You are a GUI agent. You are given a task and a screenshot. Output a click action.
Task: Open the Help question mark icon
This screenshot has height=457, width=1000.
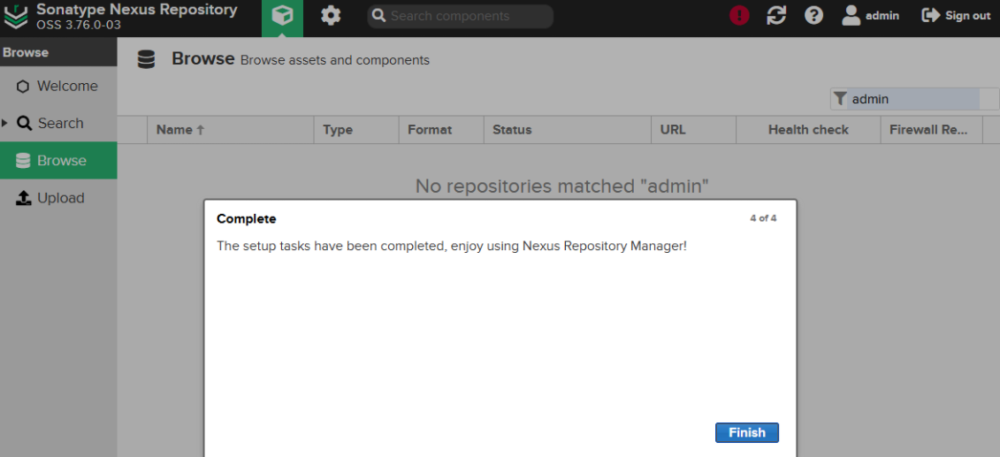pos(813,16)
